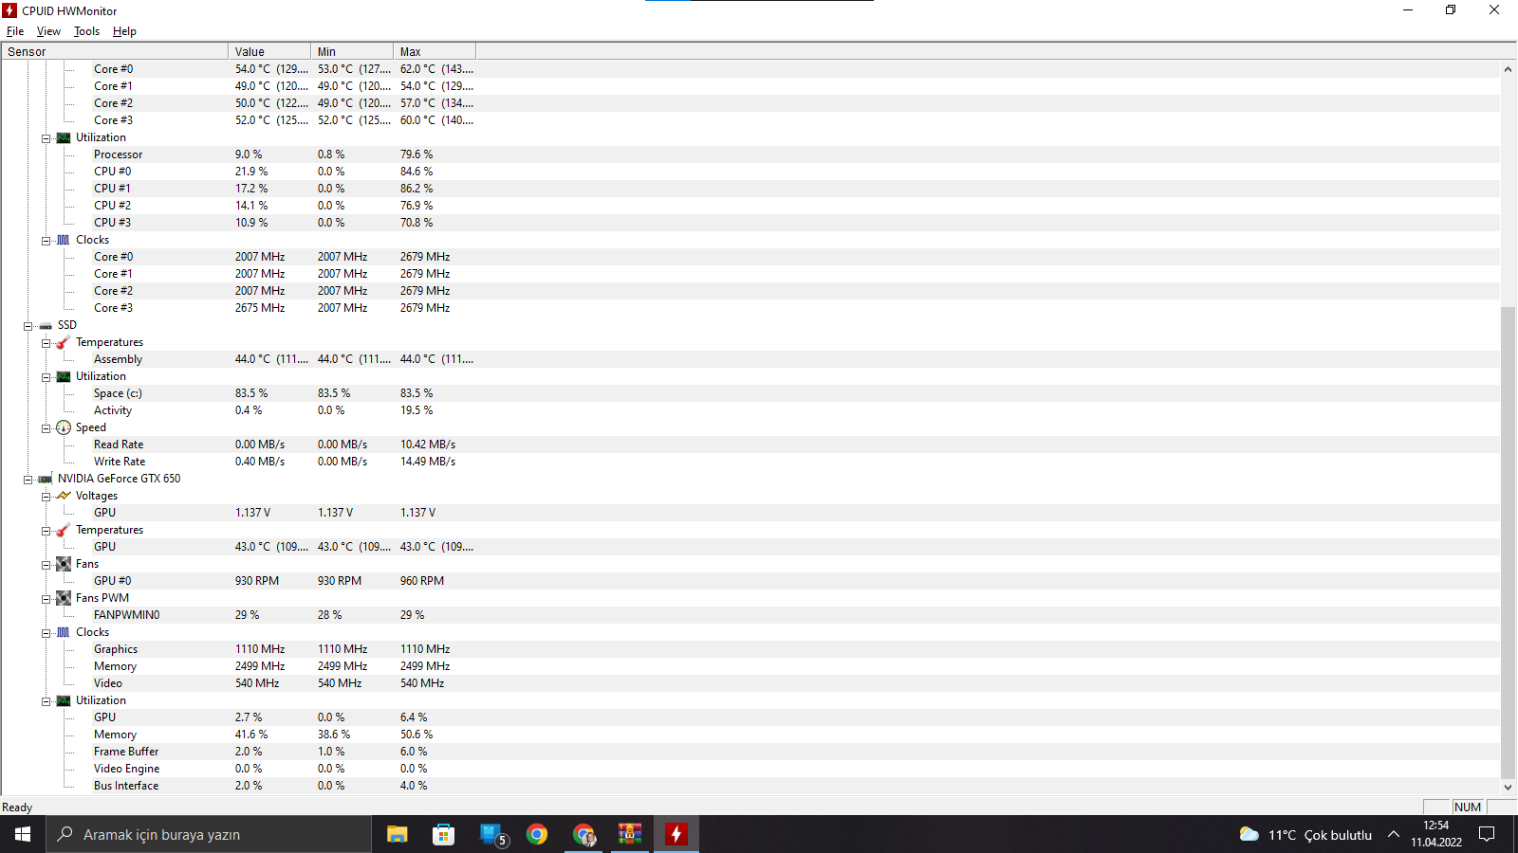The width and height of the screenshot is (1518, 853).
Task: Select the Frame Buffer row
Action: point(750,752)
